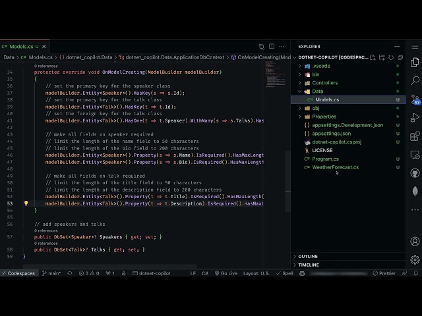This screenshot has width=422, height=316.
Task: Click Codespaces remote indicator
Action: [18, 273]
